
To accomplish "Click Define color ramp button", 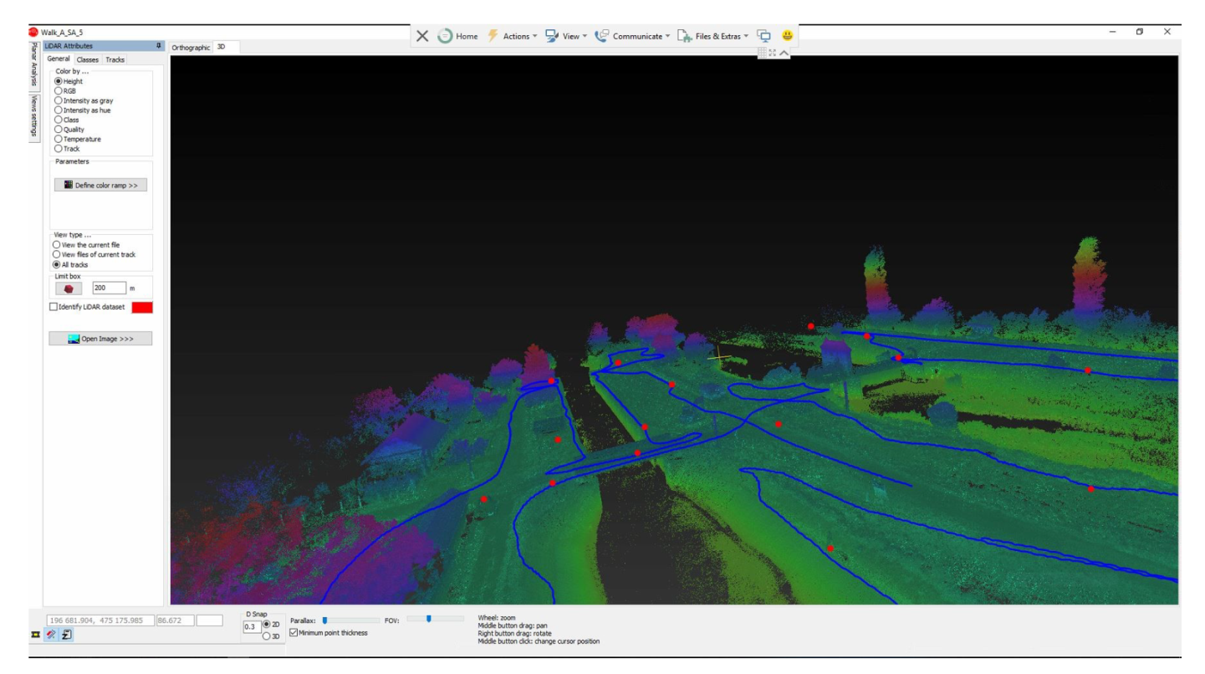I will point(100,185).
